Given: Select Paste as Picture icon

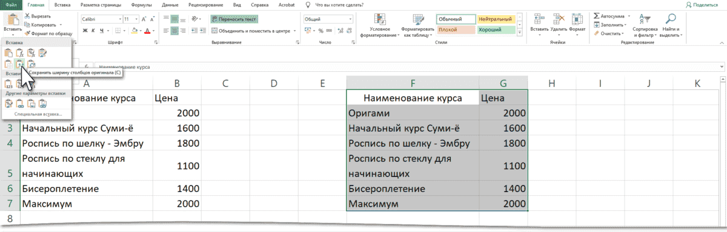Looking at the screenshot, I should point(31,103).
